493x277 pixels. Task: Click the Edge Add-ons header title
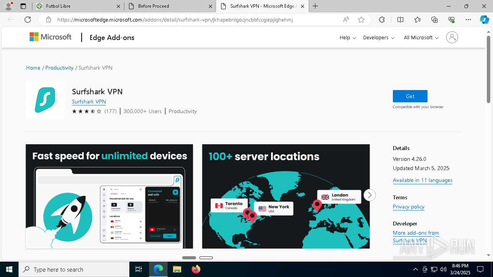pyautogui.click(x=112, y=37)
